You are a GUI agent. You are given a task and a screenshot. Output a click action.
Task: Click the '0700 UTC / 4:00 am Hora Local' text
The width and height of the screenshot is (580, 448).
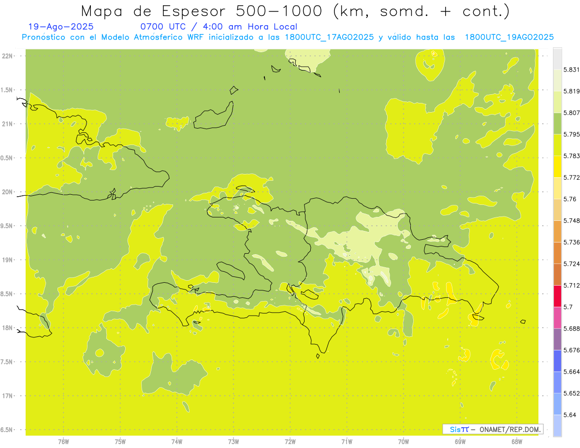coord(218,27)
